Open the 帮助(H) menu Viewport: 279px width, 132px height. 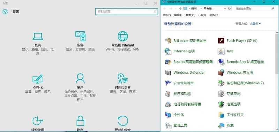(x=213, y=15)
